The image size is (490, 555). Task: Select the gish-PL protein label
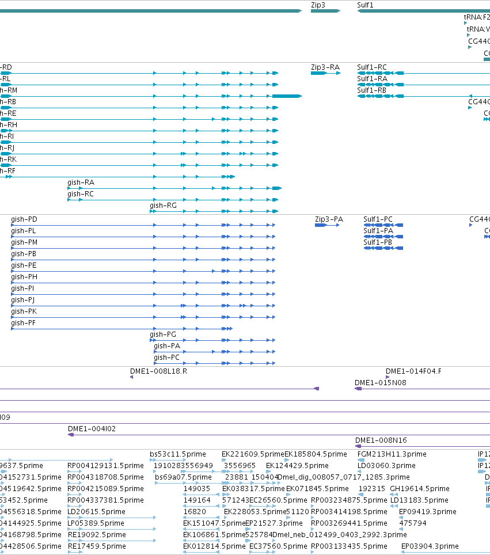tap(24, 231)
